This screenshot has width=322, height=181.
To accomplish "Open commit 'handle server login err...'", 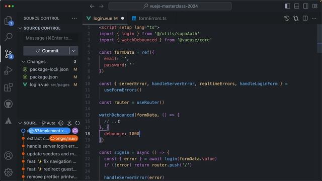I will click(x=52, y=146).
